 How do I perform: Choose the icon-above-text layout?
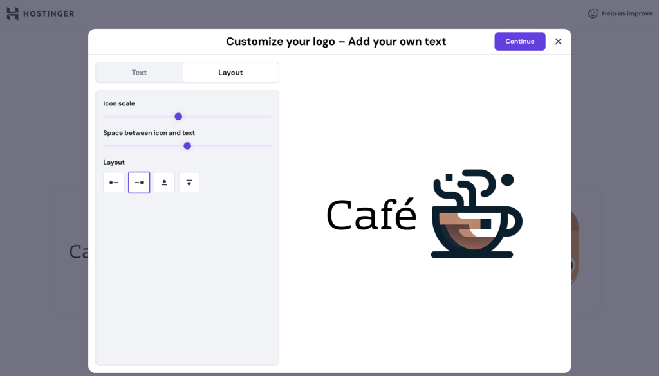click(x=164, y=182)
